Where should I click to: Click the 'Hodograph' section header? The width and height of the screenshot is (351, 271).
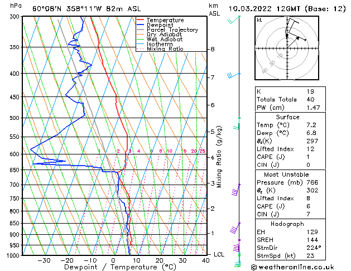click(x=287, y=224)
